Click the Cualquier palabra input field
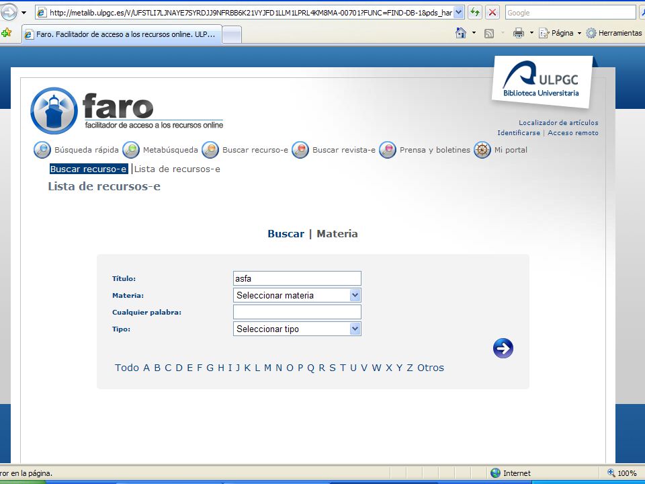 click(297, 312)
